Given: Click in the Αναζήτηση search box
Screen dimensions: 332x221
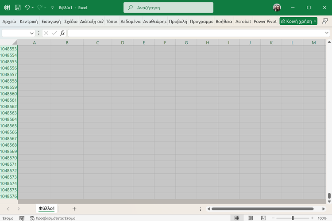Looking at the screenshot, I should tap(168, 8).
